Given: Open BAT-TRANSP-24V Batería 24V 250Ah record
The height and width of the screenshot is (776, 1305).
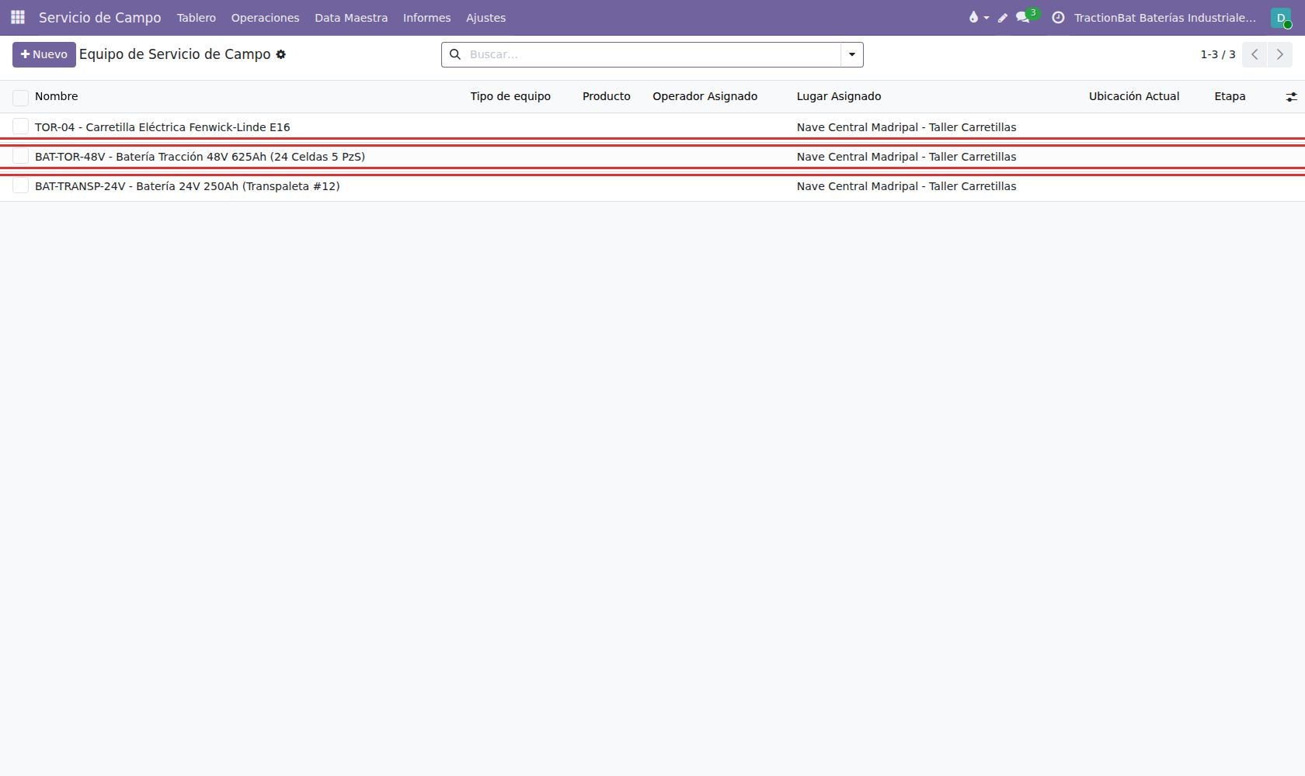Looking at the screenshot, I should click(187, 186).
